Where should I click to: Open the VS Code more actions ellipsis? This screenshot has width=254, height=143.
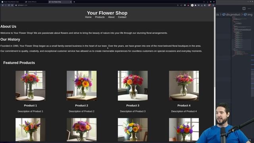(249, 8)
